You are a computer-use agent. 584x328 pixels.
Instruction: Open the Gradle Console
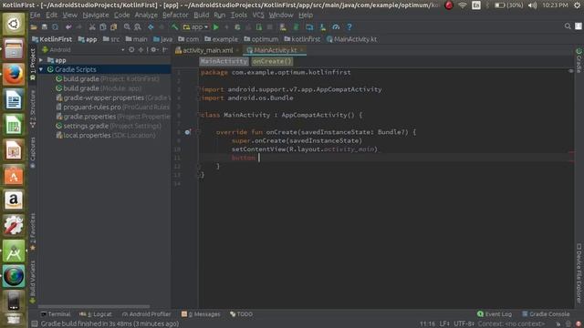click(x=546, y=314)
